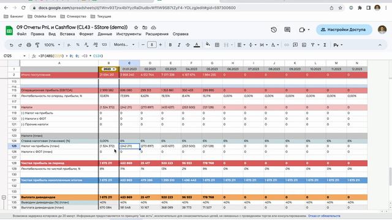Click the filter icon in toolbar

313,45
